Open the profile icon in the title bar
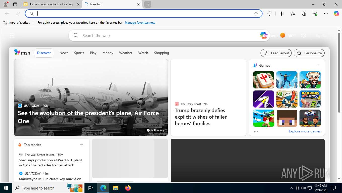This screenshot has height=193, width=342. [x=6, y=4]
